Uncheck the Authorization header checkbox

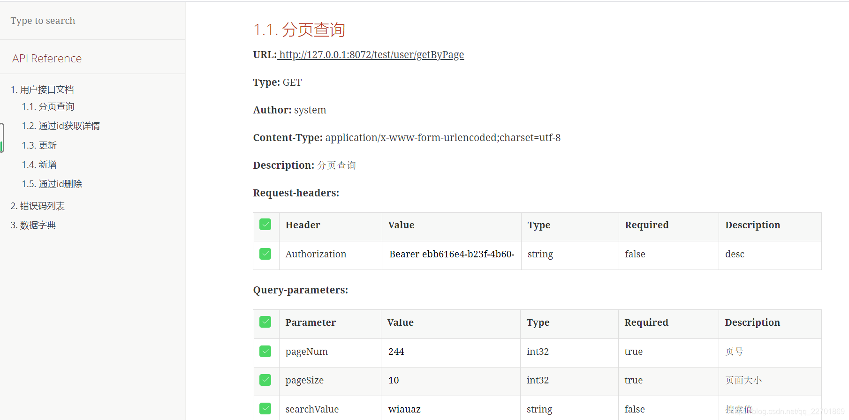click(265, 254)
